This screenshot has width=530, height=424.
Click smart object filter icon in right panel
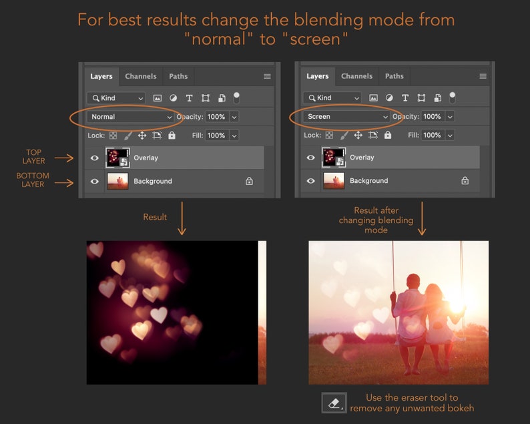click(x=437, y=97)
